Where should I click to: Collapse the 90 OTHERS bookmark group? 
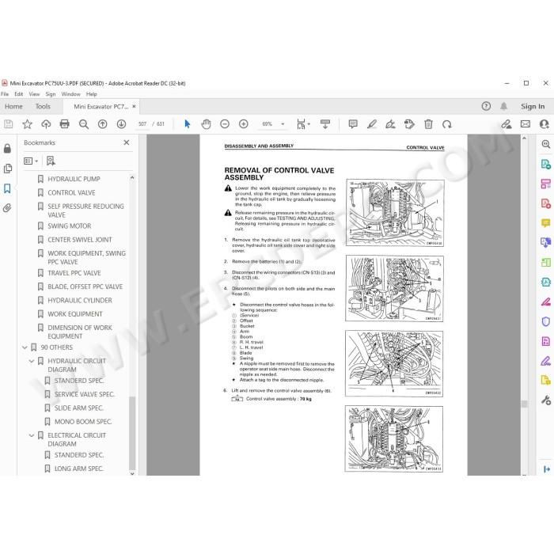[25, 347]
